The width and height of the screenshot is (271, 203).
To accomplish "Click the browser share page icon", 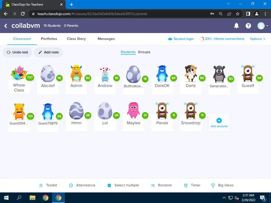I will pyautogui.click(x=229, y=14).
